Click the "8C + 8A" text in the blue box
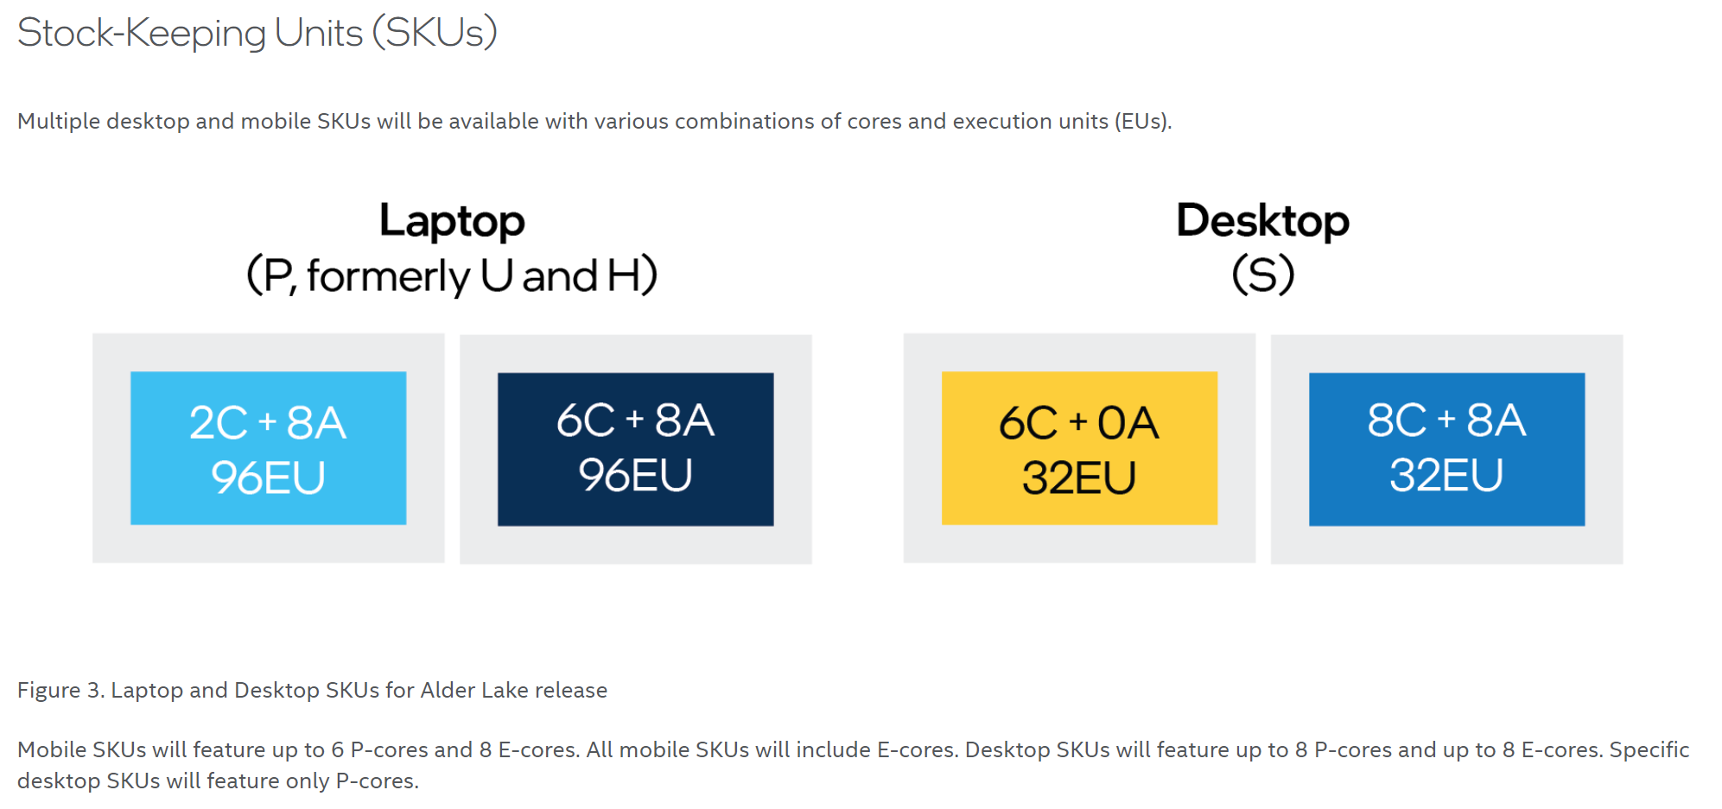 point(1446,421)
